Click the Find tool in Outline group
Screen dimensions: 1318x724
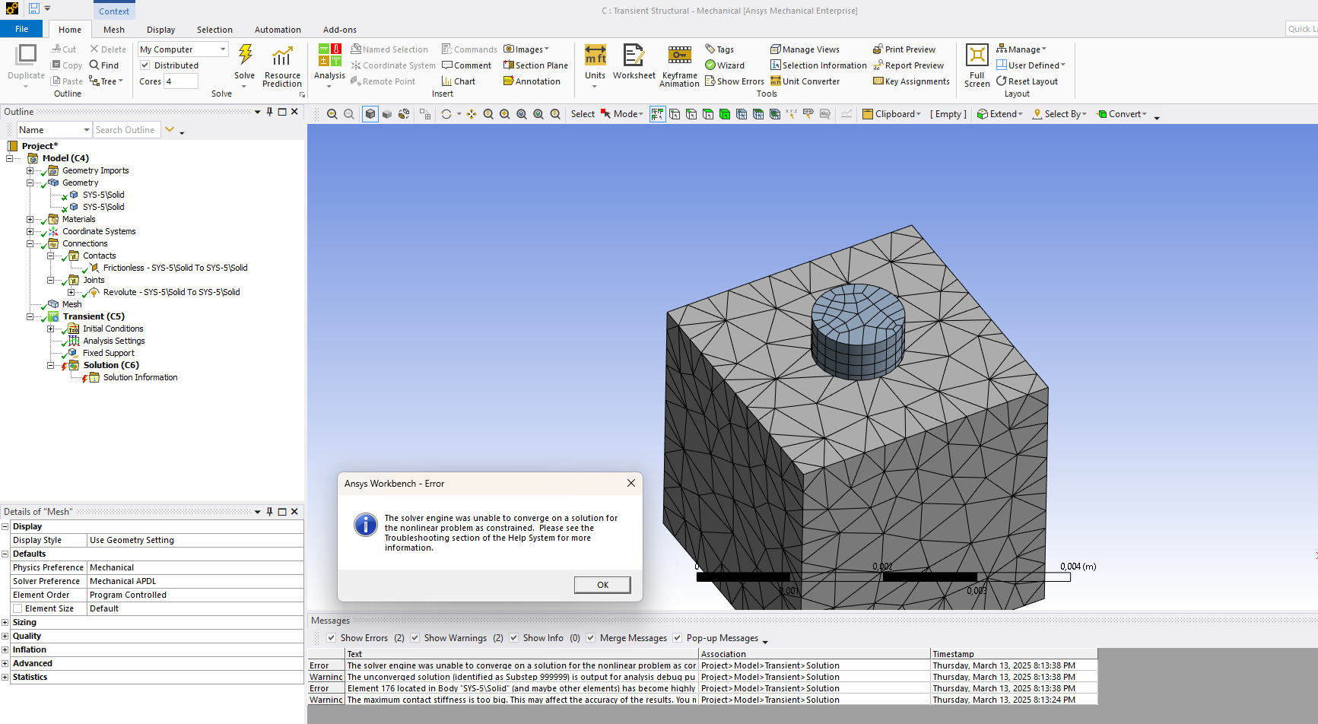point(104,65)
